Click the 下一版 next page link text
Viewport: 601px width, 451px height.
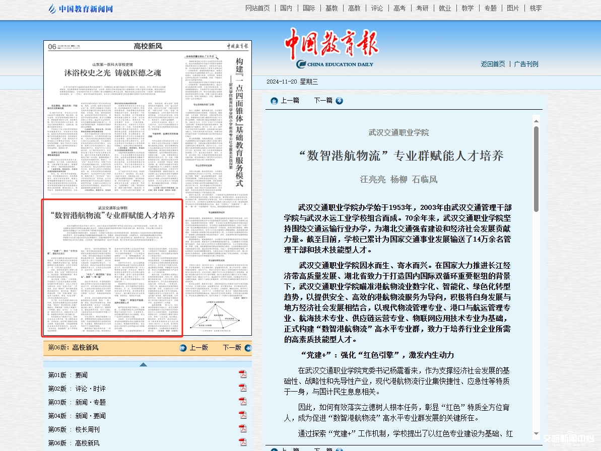(x=232, y=347)
